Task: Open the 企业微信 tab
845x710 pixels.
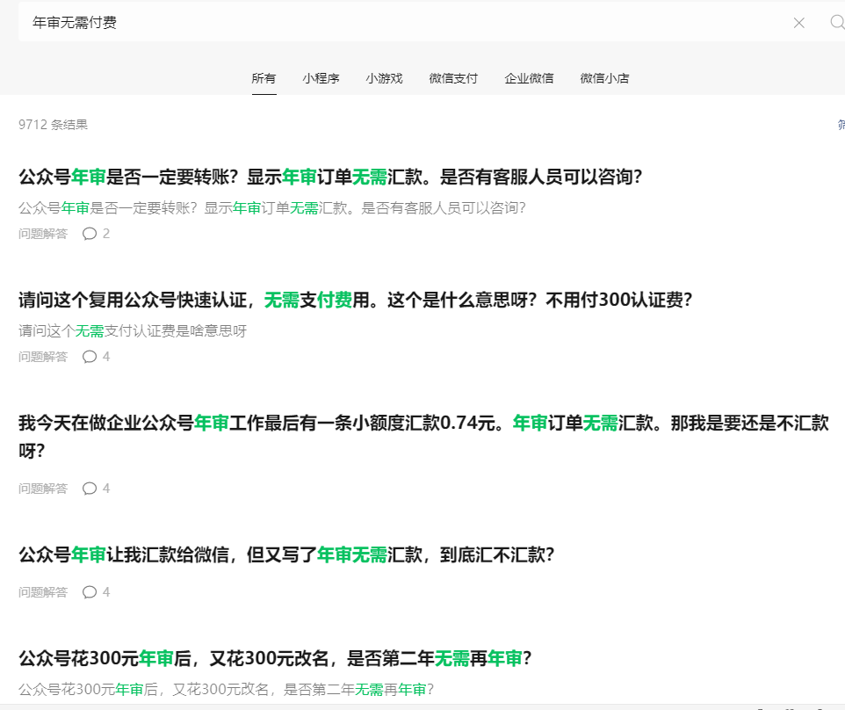Action: tap(529, 79)
